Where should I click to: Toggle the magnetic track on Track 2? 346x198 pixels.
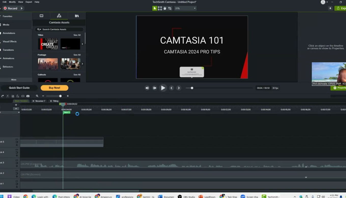click(x=17, y=174)
